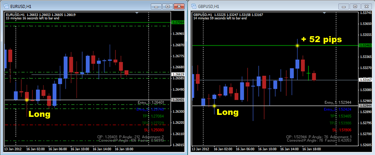
Task: Minimize the GBPUSD,H1 chart window
Action: [344, 6]
